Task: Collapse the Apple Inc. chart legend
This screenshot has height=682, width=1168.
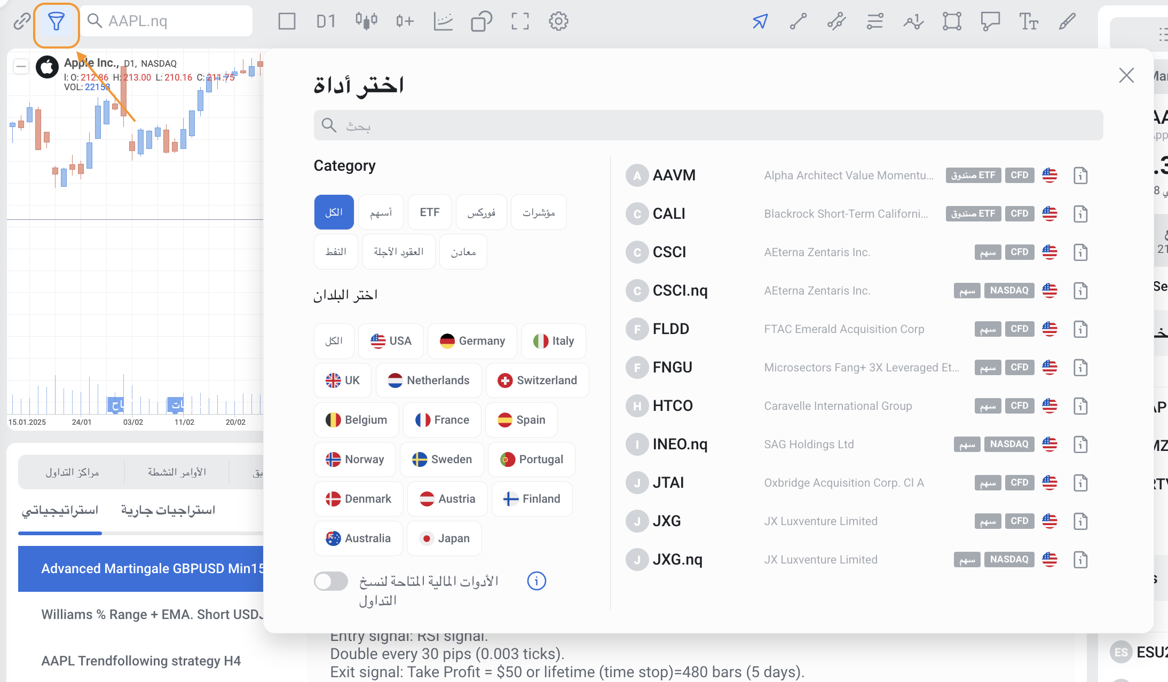Action: 21,67
